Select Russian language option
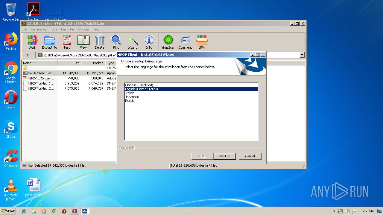This screenshot has width=383, height=215. [x=191, y=101]
